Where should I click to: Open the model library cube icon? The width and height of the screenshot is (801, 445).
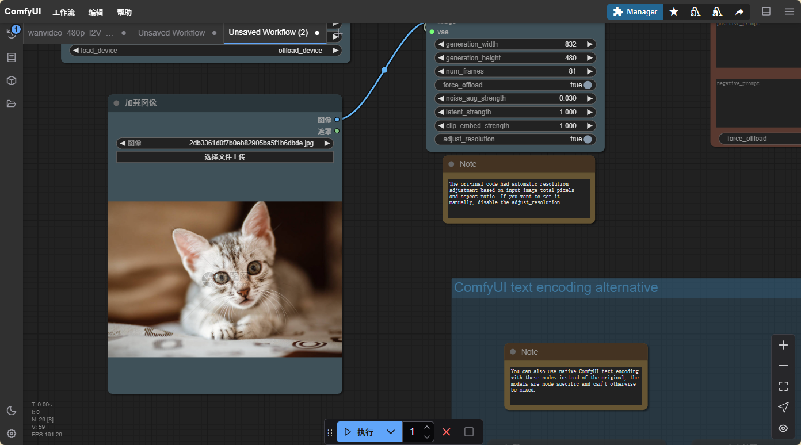[12, 80]
